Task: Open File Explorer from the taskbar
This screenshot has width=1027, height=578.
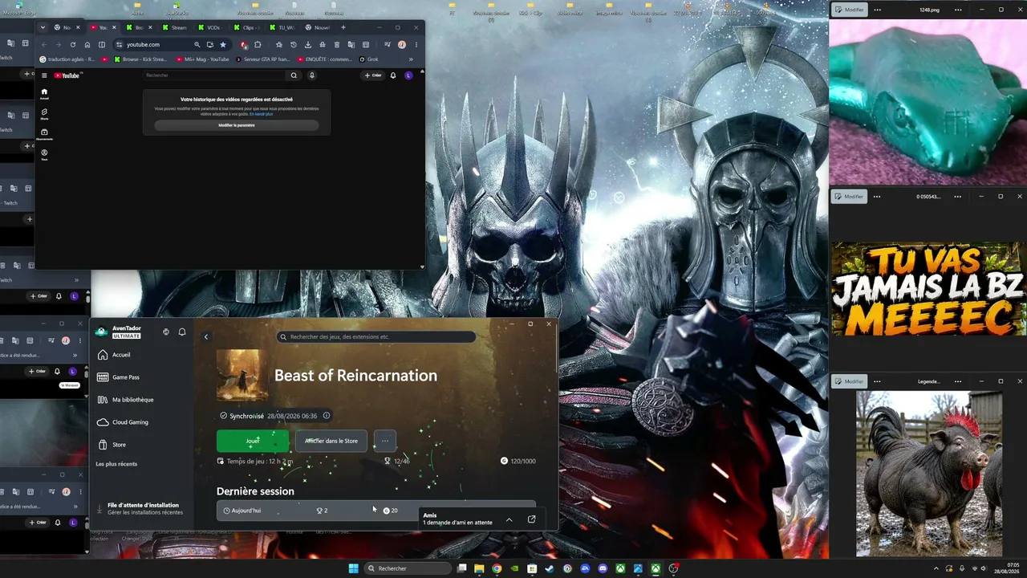Action: pos(479,568)
